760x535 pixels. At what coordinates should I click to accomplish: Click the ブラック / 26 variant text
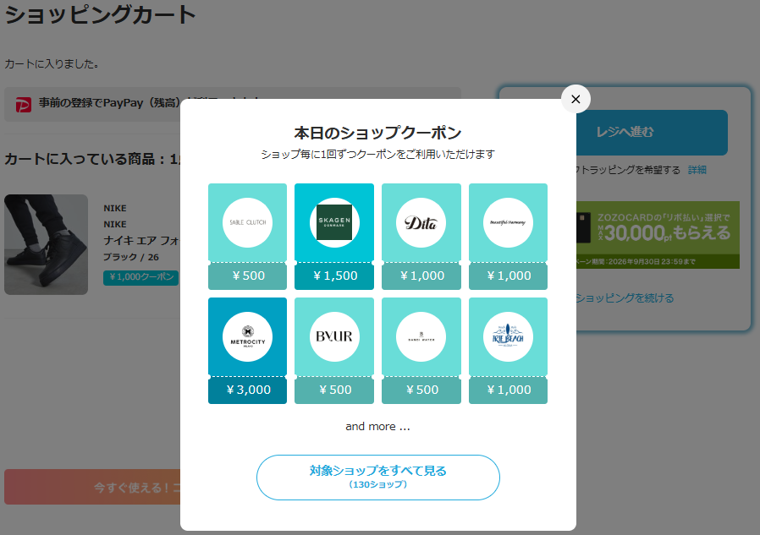tap(131, 257)
